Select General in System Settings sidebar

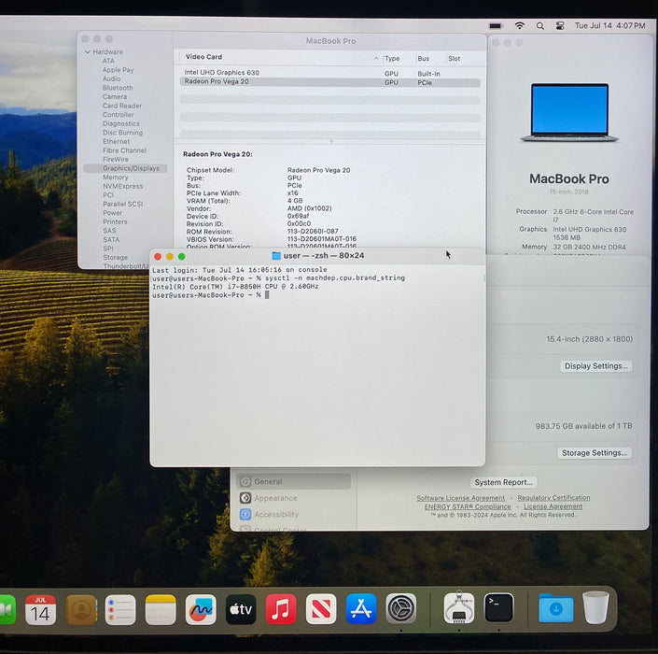click(x=294, y=482)
